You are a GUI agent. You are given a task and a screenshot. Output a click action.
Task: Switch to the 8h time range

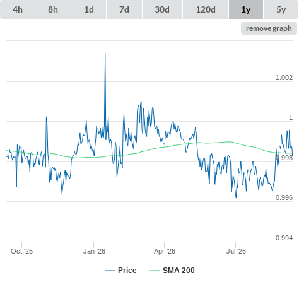tap(53, 9)
